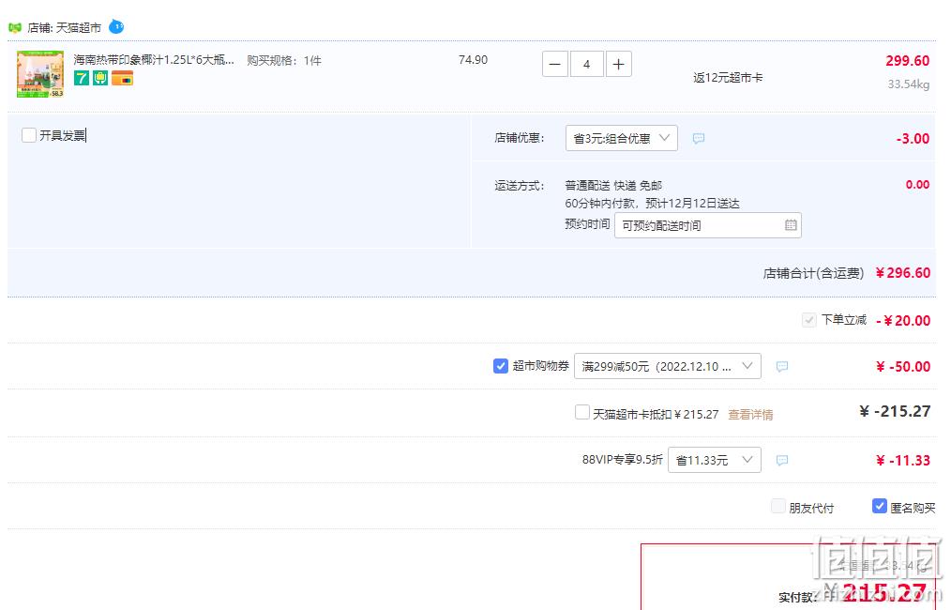Click the 返12元超市卡 text
The image size is (951, 610).
coord(728,78)
